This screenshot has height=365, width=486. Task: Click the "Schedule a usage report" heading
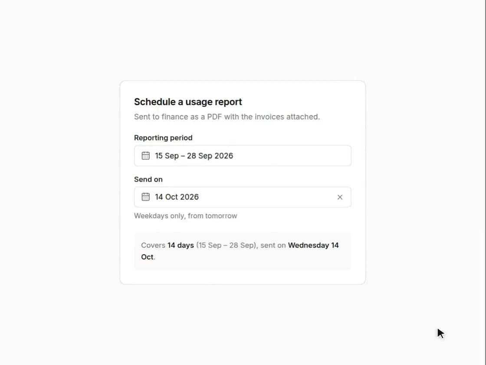point(188,102)
